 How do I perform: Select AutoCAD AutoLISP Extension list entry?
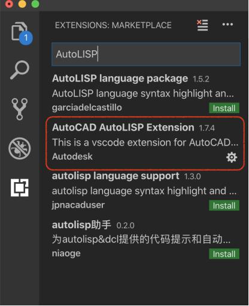(x=145, y=143)
